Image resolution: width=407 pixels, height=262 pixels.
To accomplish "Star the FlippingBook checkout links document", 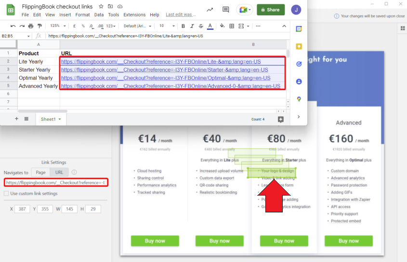I will [101, 6].
